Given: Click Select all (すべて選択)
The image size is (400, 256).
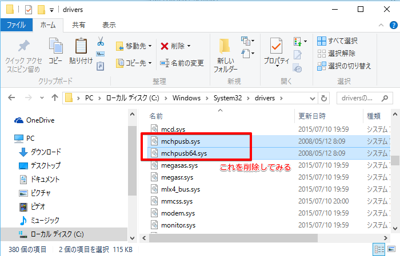Looking at the screenshot, I should click(x=337, y=40).
